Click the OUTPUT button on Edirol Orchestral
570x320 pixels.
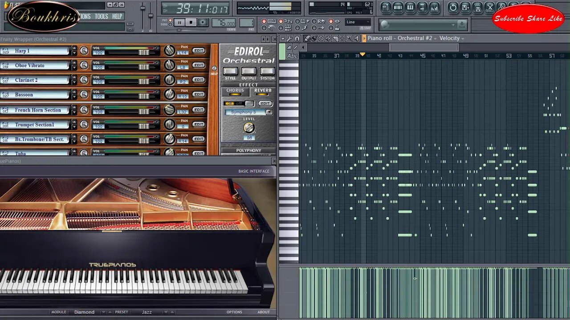(248, 71)
